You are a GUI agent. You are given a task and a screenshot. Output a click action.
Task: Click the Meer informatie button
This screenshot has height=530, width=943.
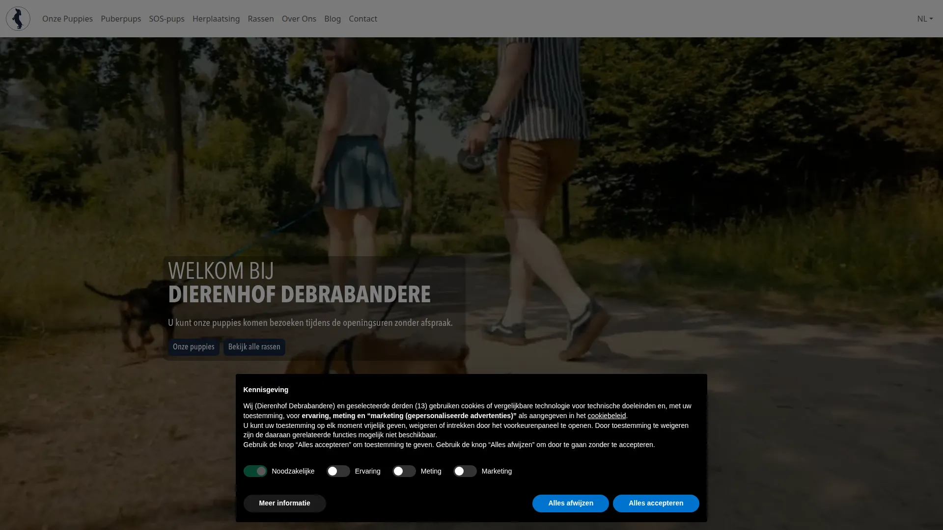pos(285,503)
